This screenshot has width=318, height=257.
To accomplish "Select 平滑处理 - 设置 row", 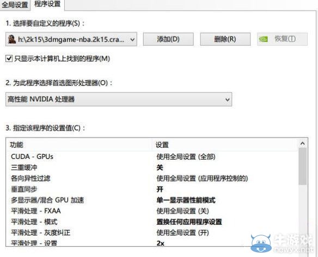I will (x=152, y=243).
